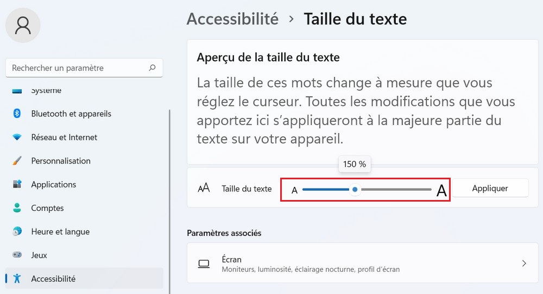
Task: Select Heure et langue in the sidebar
Action: [60, 232]
